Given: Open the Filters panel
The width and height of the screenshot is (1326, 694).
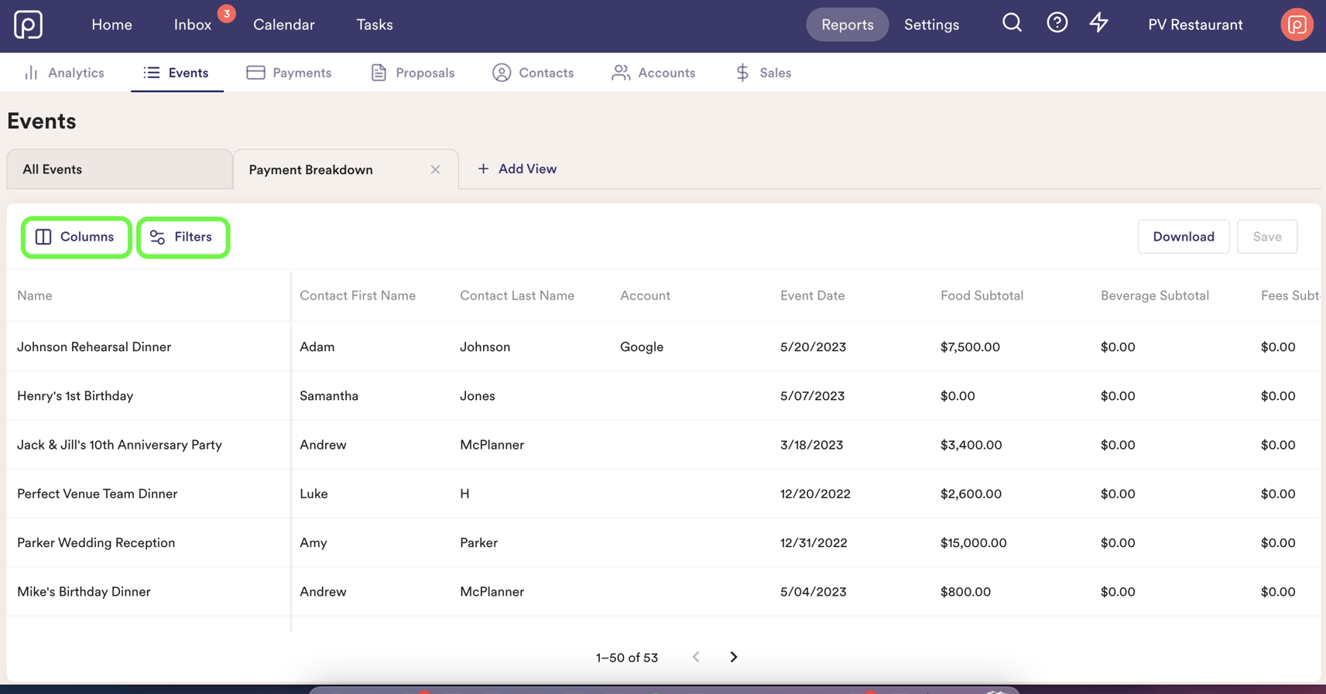Looking at the screenshot, I should point(183,238).
